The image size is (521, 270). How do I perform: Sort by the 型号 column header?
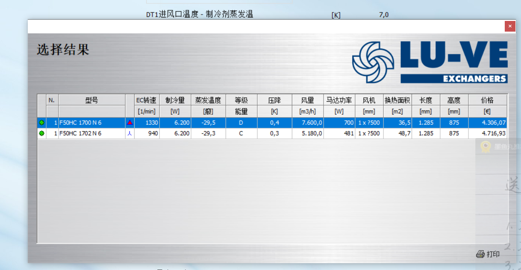pyautogui.click(x=92, y=100)
